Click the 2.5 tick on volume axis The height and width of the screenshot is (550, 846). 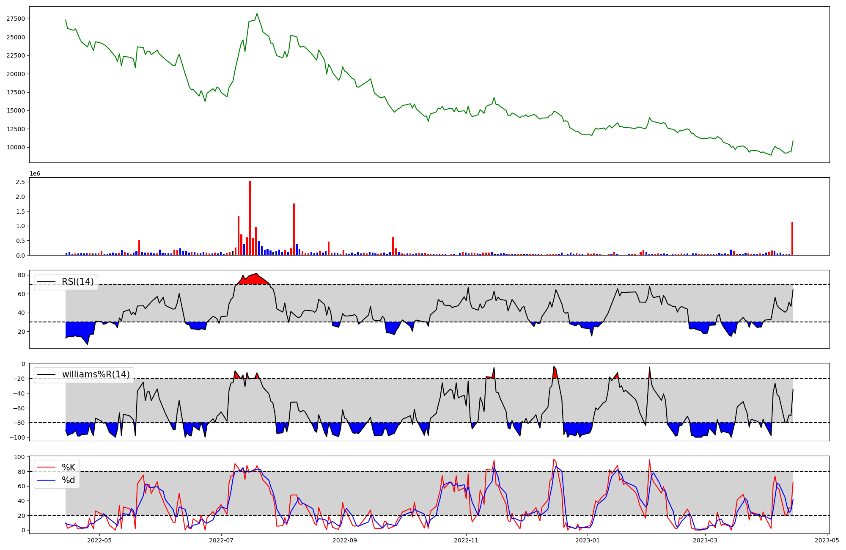click(x=20, y=182)
